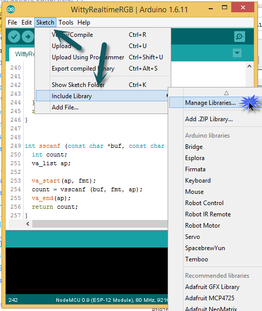Screen dimensions: 262x311
Task: Choose Add File... entry
Action: click(x=102, y=107)
